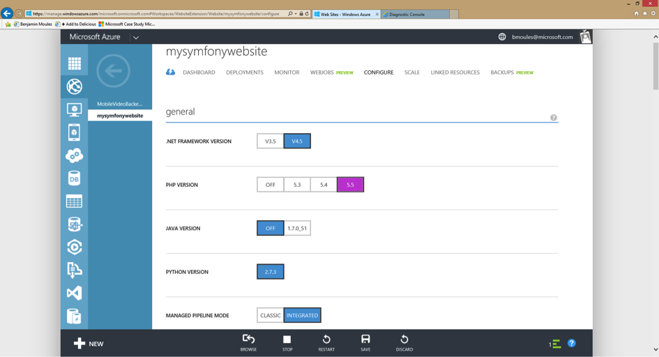Open the Linked Resources tab
This screenshot has width=659, height=357.
pyautogui.click(x=455, y=73)
